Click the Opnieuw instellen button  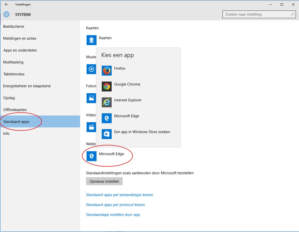click(x=104, y=181)
